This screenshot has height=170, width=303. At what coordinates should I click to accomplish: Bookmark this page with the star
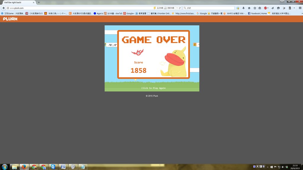255,8
